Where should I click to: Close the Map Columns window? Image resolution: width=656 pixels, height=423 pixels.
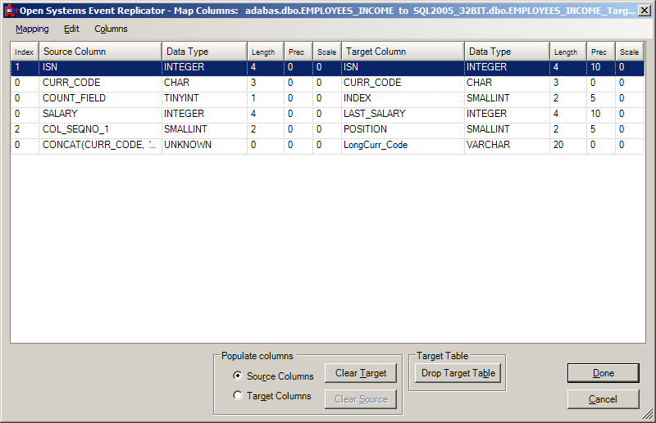[x=645, y=11]
